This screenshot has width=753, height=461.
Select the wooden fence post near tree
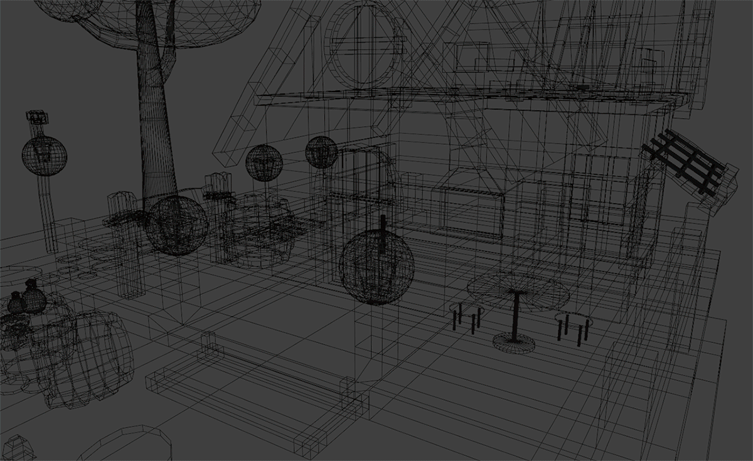127,245
